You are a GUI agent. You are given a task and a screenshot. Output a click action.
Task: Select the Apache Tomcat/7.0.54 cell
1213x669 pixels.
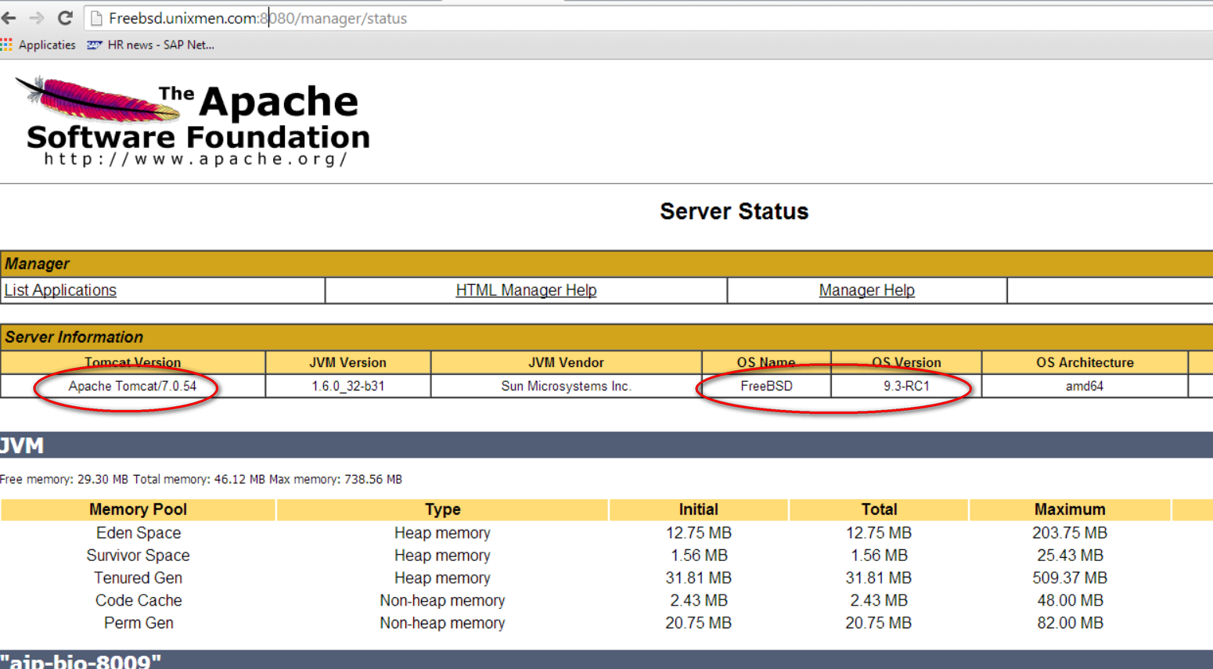point(132,386)
